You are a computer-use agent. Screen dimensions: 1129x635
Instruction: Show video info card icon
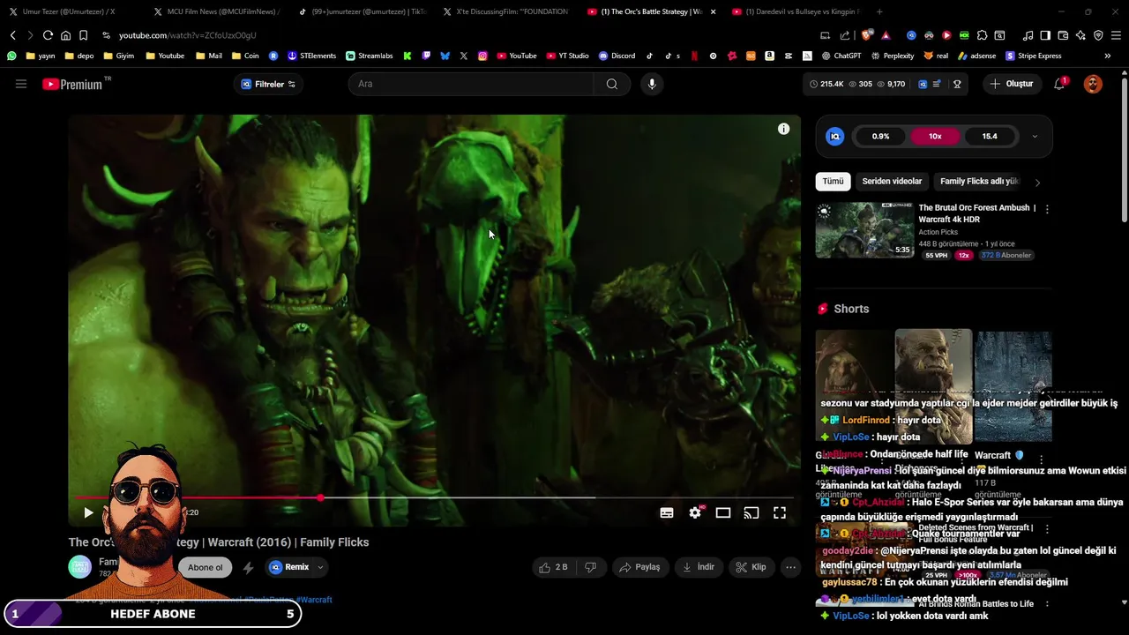click(x=783, y=129)
